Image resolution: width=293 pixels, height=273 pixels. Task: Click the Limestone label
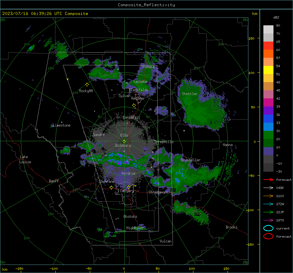pos(62,125)
